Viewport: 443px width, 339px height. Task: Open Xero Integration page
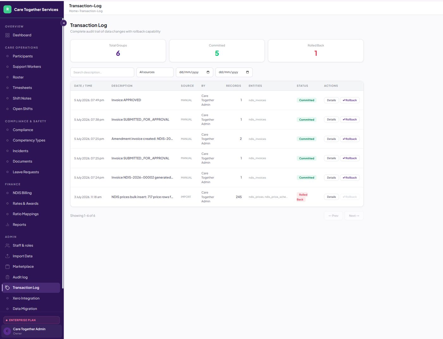31,298
